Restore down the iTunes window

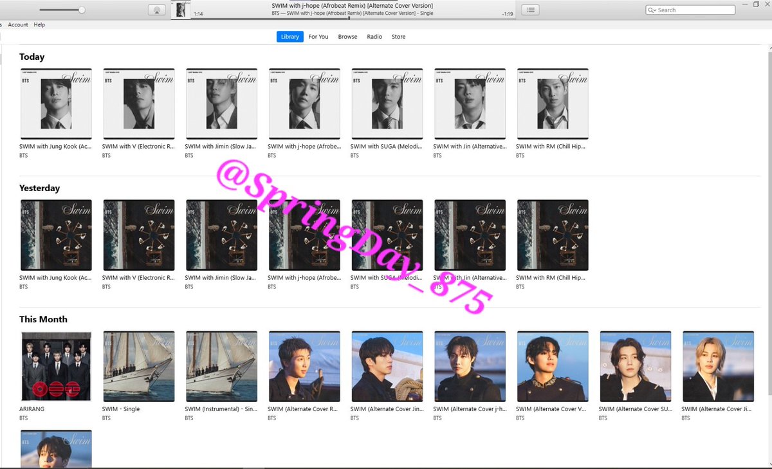(x=756, y=4)
